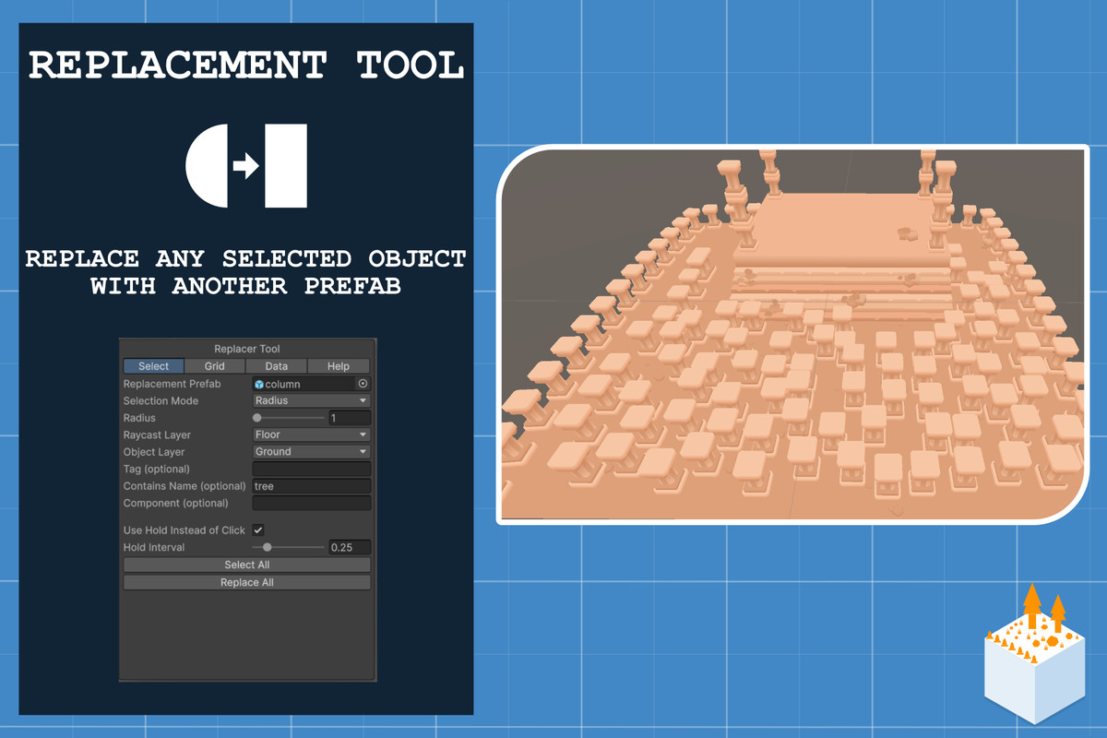Viewport: 1107px width, 738px height.
Task: Click the blue prefab cube icon beside 'column'
Action: point(259,384)
